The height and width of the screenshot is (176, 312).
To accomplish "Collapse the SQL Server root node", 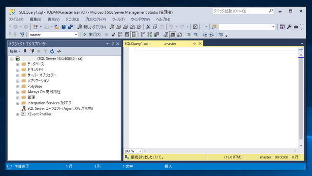I will click(x=12, y=59).
